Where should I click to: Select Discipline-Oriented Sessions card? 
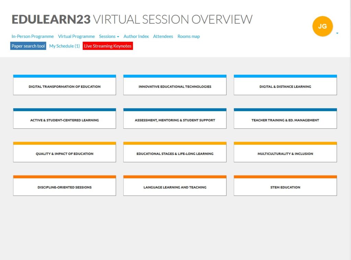point(64,186)
